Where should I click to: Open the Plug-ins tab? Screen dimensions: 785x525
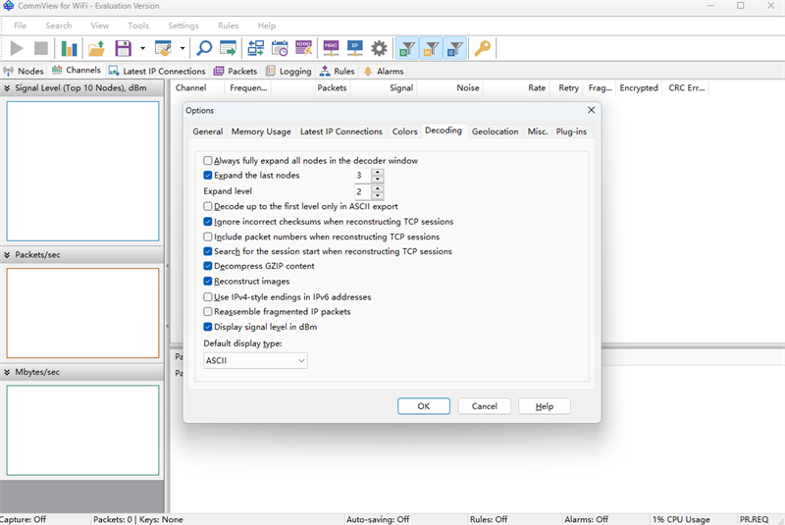pos(571,131)
